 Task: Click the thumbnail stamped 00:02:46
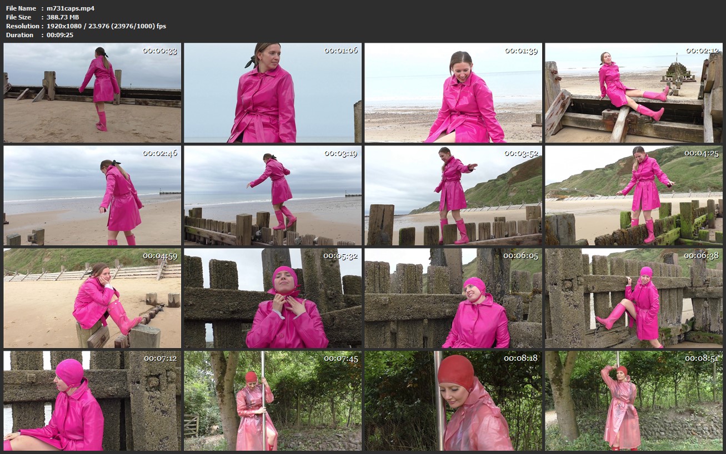click(92, 195)
